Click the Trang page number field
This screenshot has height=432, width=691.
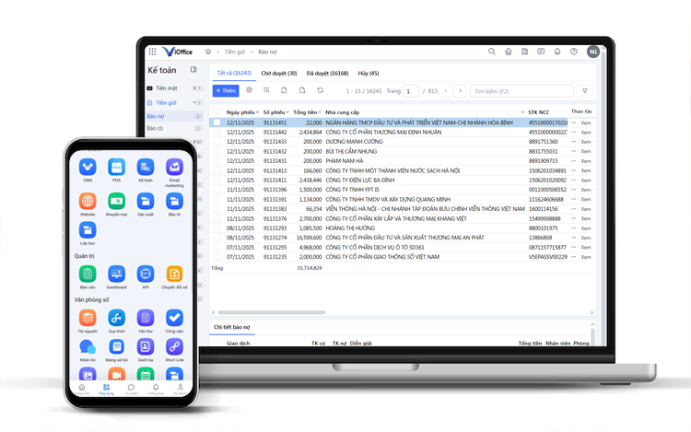410,91
